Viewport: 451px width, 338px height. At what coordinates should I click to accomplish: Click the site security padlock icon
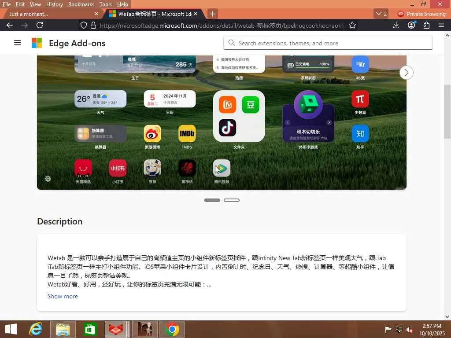coord(93,25)
